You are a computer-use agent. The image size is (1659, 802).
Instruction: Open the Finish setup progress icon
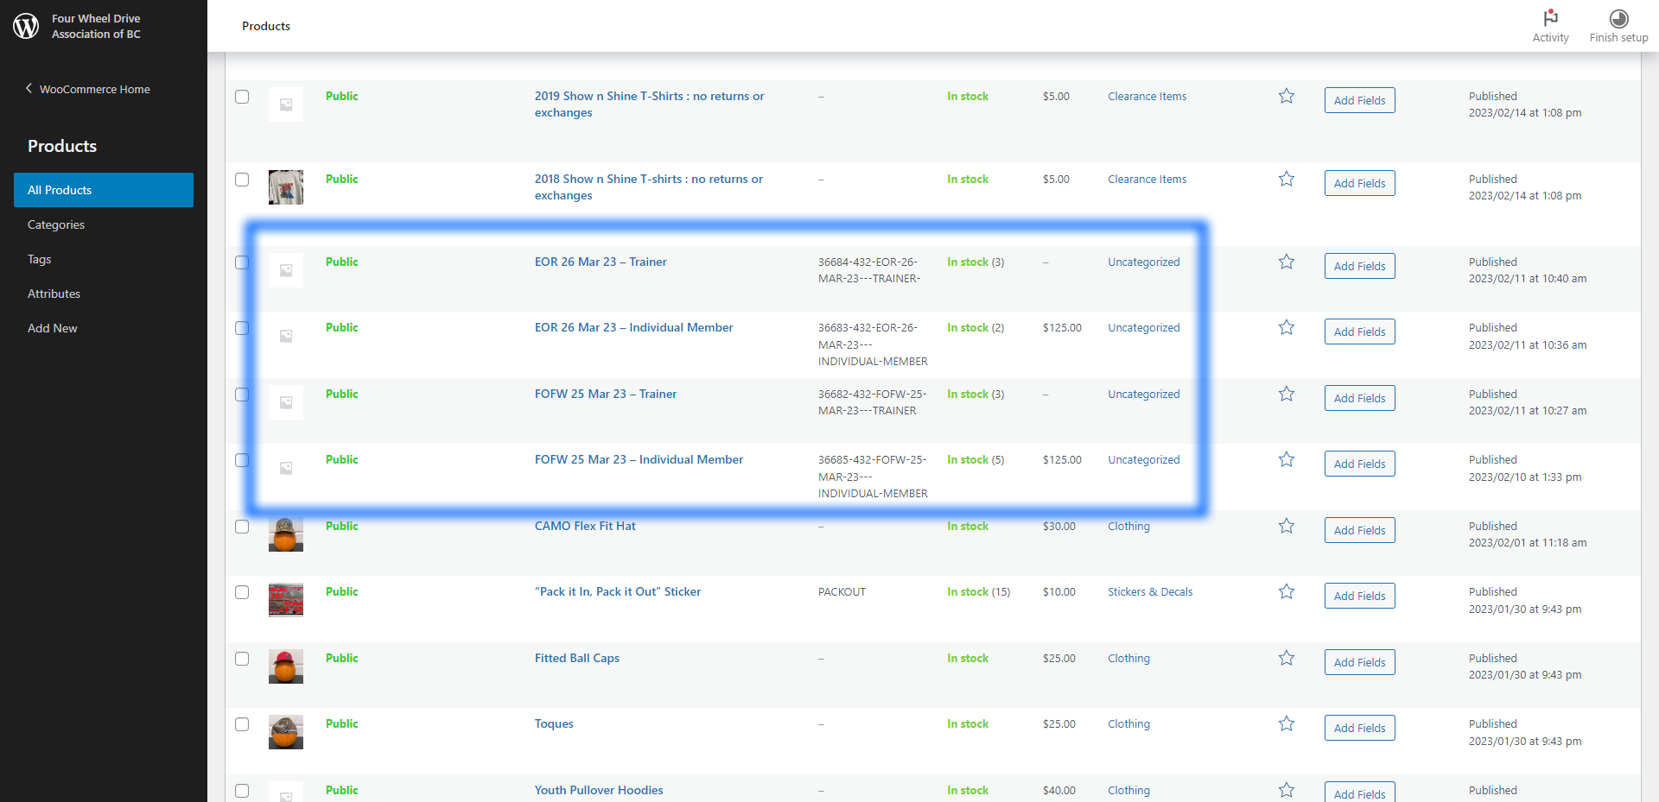pos(1618,18)
